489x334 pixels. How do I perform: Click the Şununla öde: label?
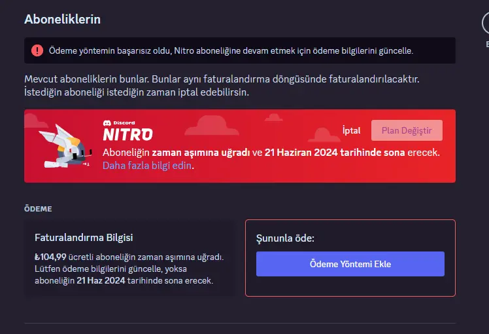[x=285, y=238]
